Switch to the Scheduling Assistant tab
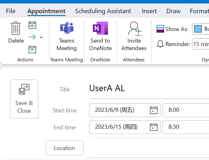Screen dimensions: 209x160 (x=103, y=11)
